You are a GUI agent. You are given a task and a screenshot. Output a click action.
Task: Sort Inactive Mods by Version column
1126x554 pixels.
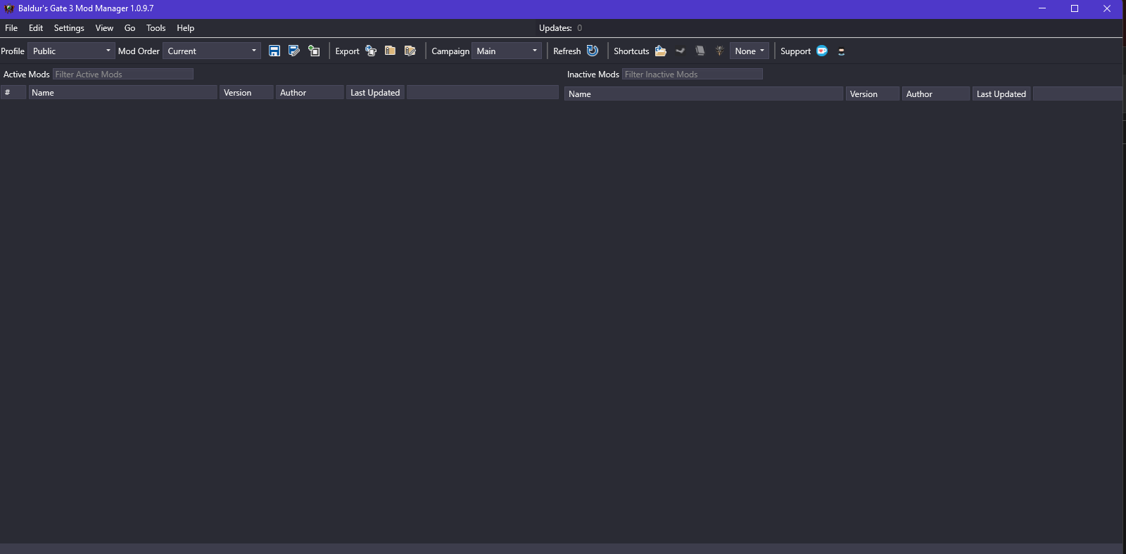[x=873, y=94]
